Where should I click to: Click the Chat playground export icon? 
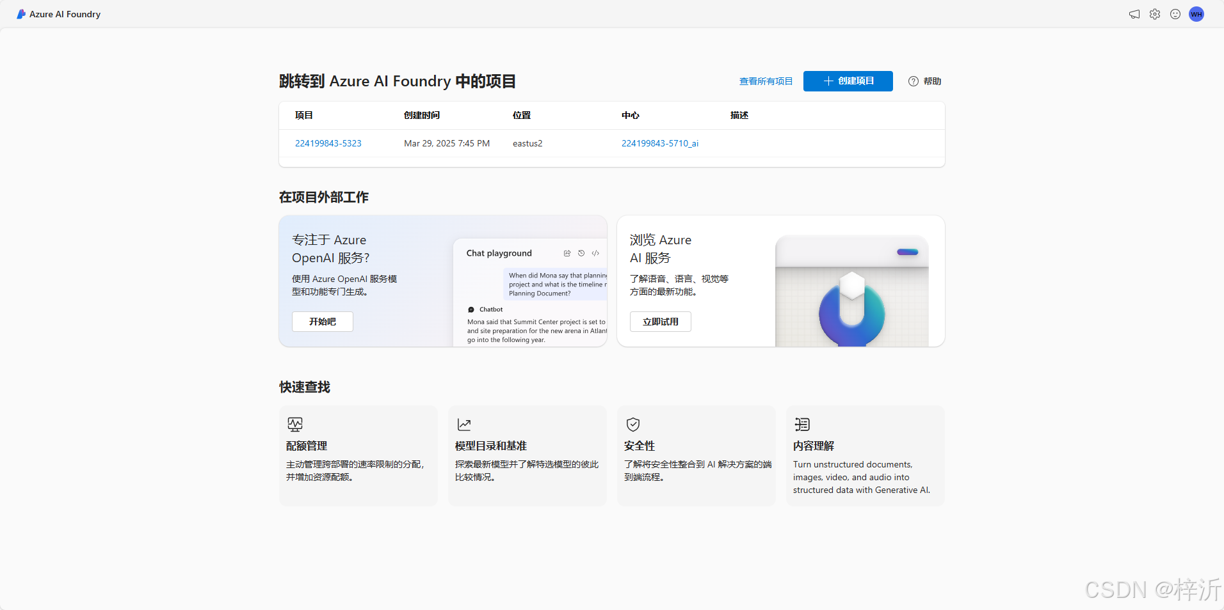567,253
